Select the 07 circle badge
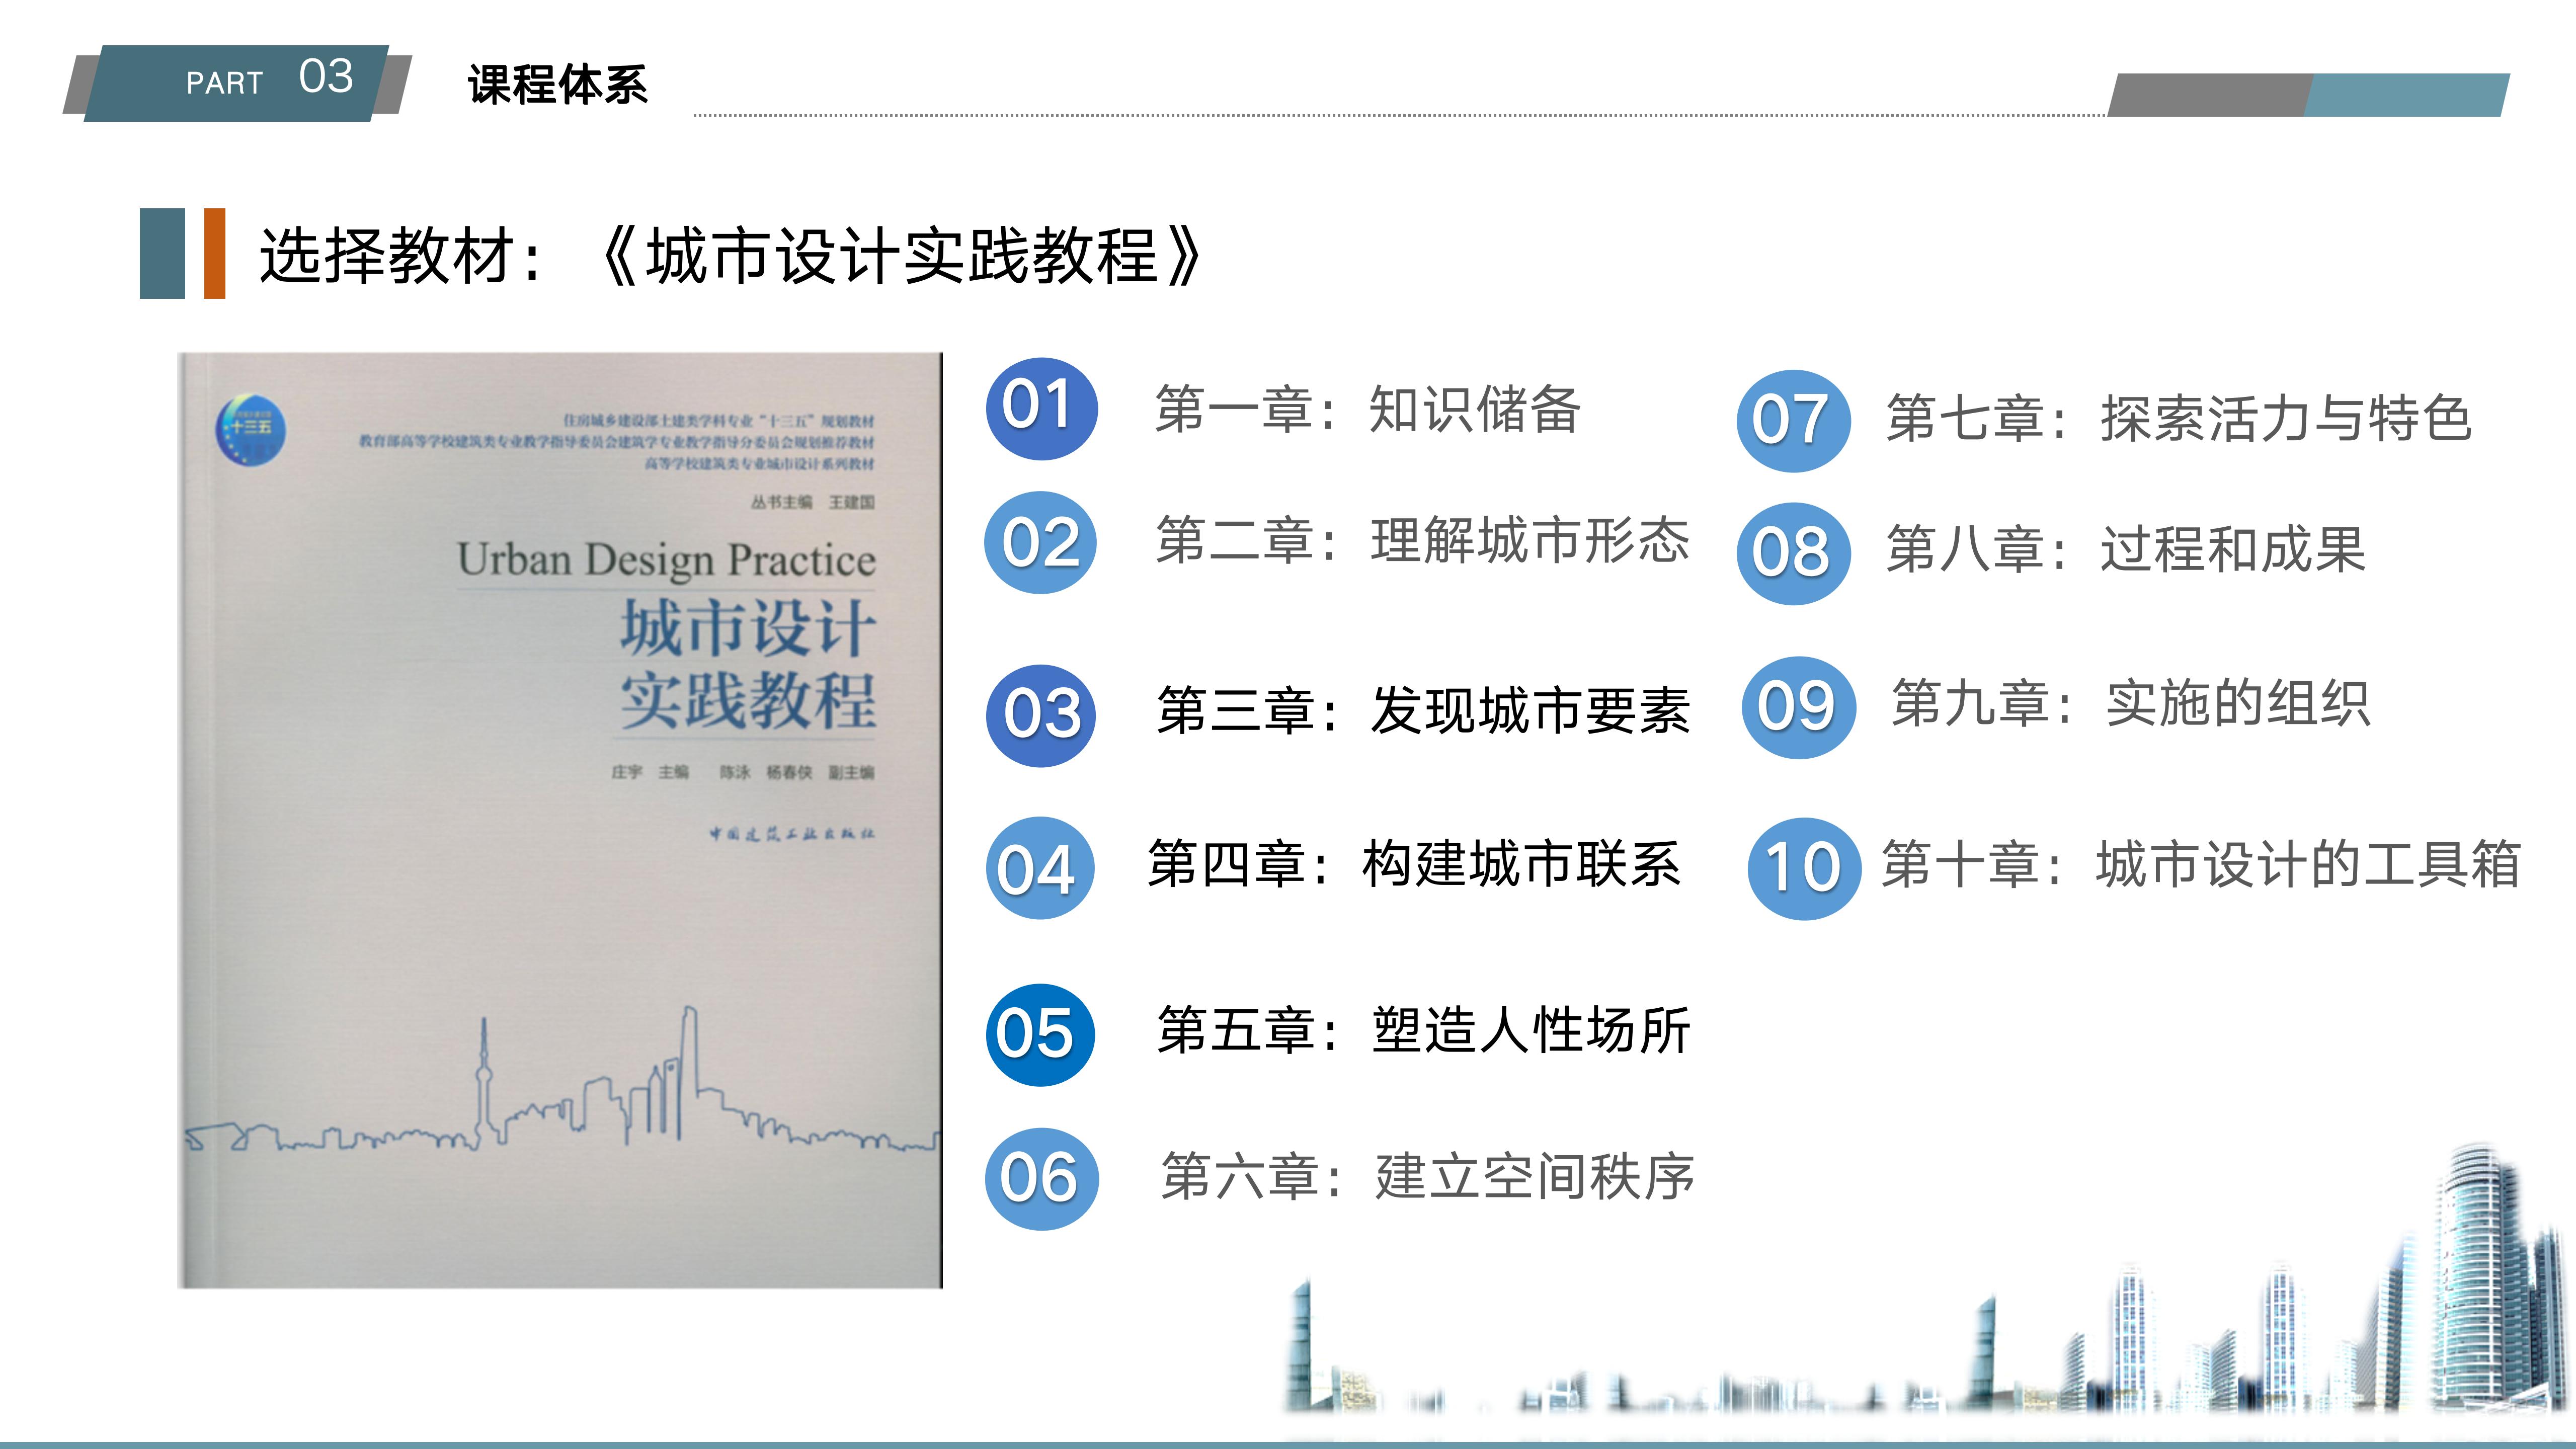The width and height of the screenshot is (2576, 1449). tap(1793, 420)
